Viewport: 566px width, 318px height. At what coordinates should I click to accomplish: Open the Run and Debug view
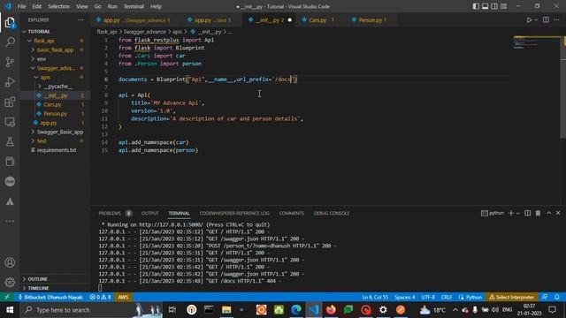[10, 82]
